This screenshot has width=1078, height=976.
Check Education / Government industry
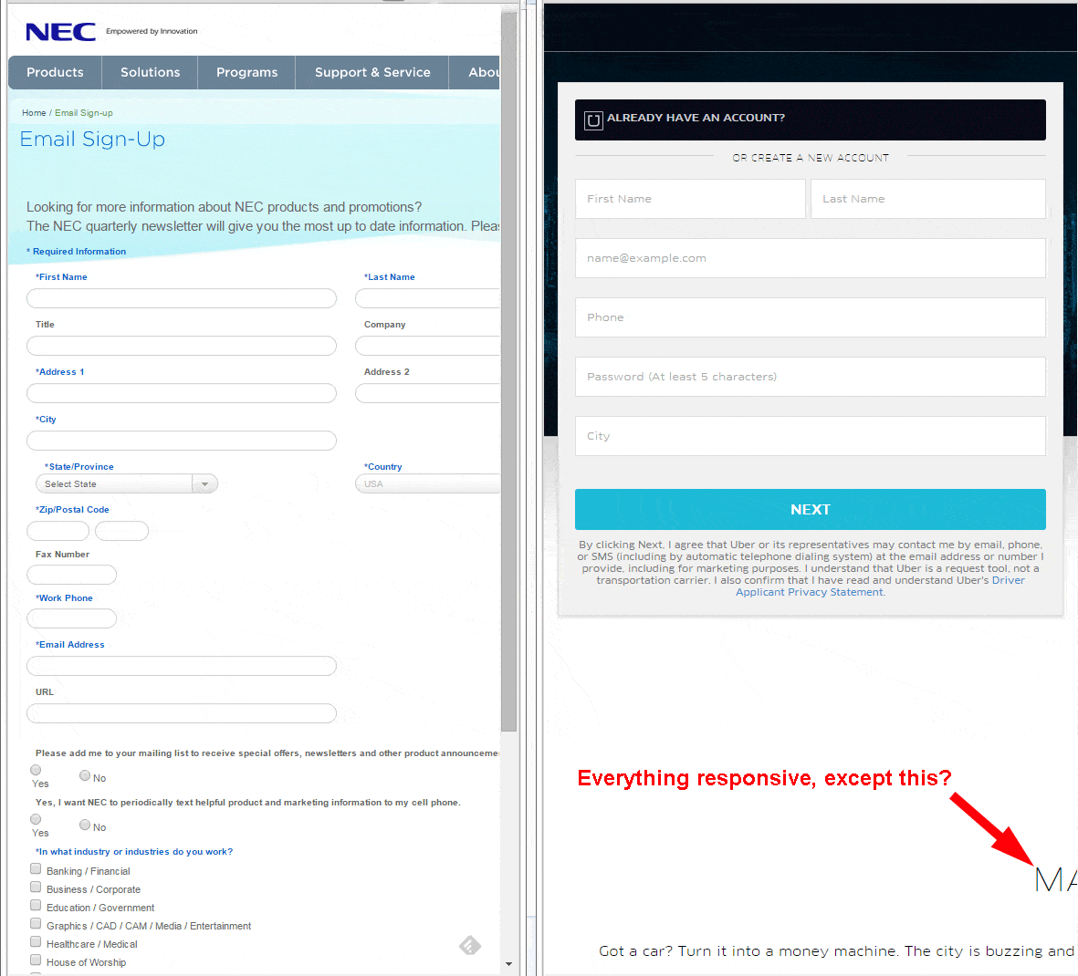point(36,905)
